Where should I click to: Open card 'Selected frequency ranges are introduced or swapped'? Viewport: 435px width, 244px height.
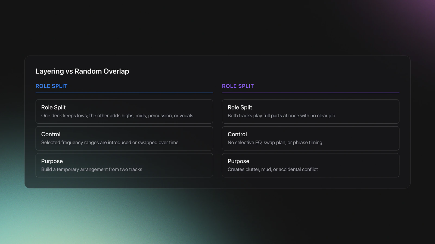pos(124,138)
